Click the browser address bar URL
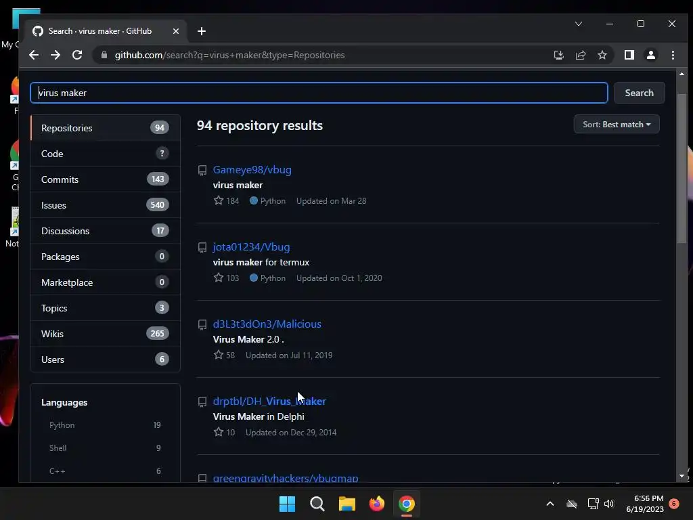The height and width of the screenshot is (520, 693). (x=229, y=55)
